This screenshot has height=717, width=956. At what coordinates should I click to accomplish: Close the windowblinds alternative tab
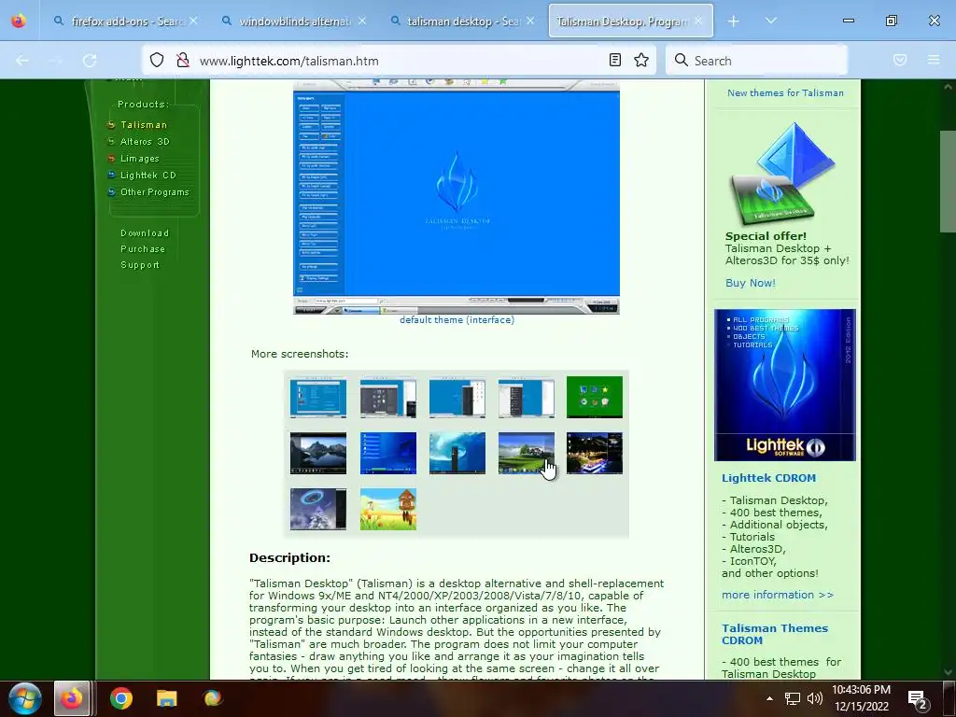coord(362,21)
